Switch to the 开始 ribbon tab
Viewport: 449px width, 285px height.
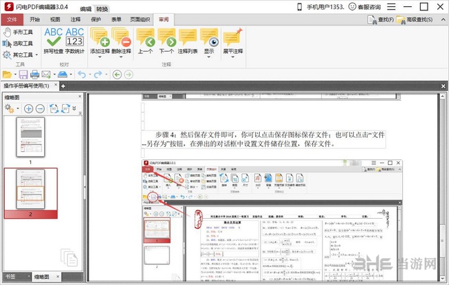(x=35, y=19)
